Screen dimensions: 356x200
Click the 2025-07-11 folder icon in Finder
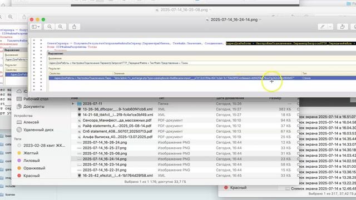click(x=79, y=104)
